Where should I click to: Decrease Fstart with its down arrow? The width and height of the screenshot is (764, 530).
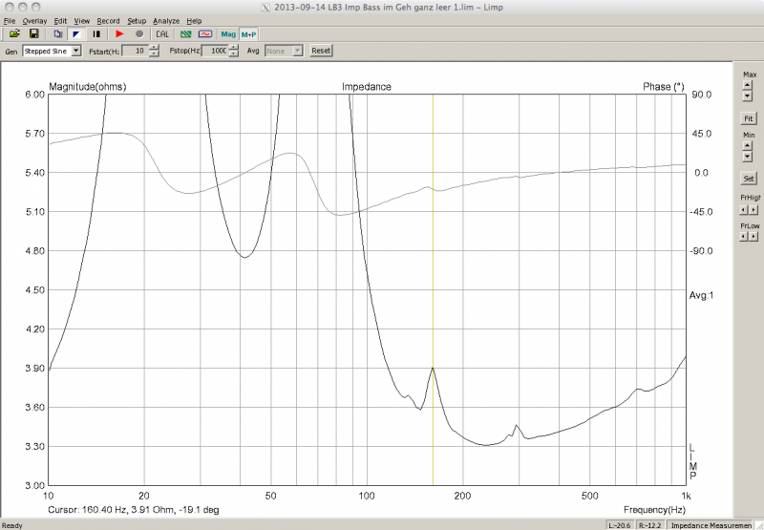pos(154,53)
